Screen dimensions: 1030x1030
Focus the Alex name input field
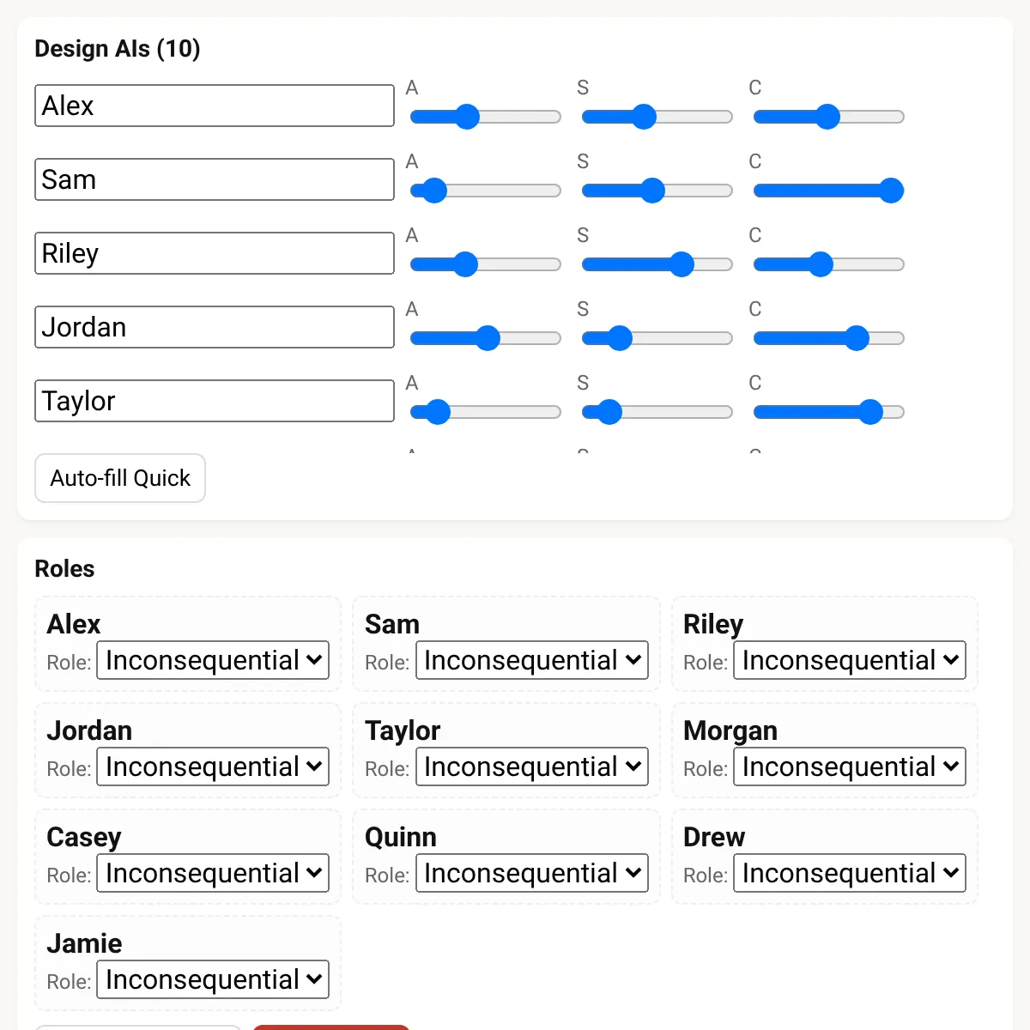[x=215, y=106]
